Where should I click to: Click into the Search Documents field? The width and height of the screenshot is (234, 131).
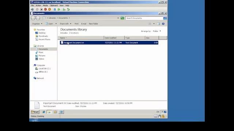click(x=144, y=18)
